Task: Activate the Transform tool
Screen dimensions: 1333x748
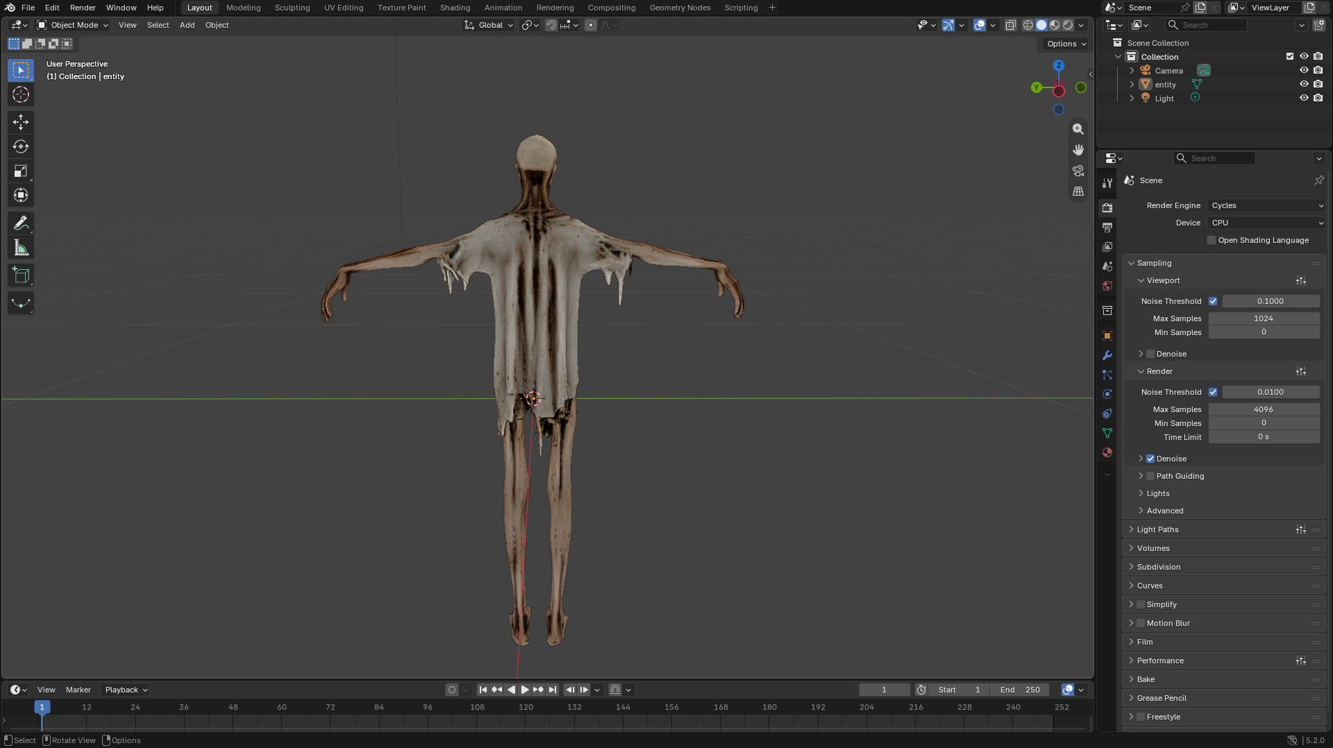Action: (21, 195)
